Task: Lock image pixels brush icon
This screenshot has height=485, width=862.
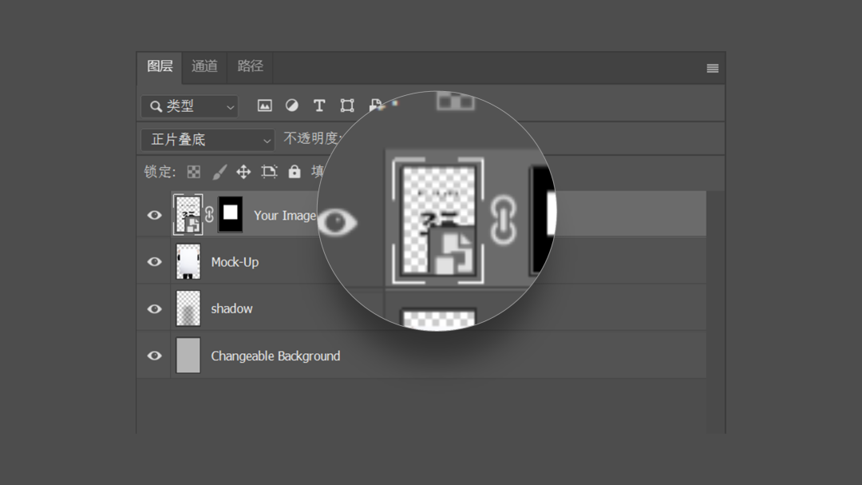Action: click(219, 172)
